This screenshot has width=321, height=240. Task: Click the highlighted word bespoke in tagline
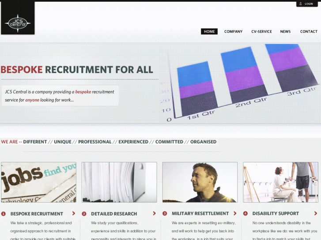point(83,92)
